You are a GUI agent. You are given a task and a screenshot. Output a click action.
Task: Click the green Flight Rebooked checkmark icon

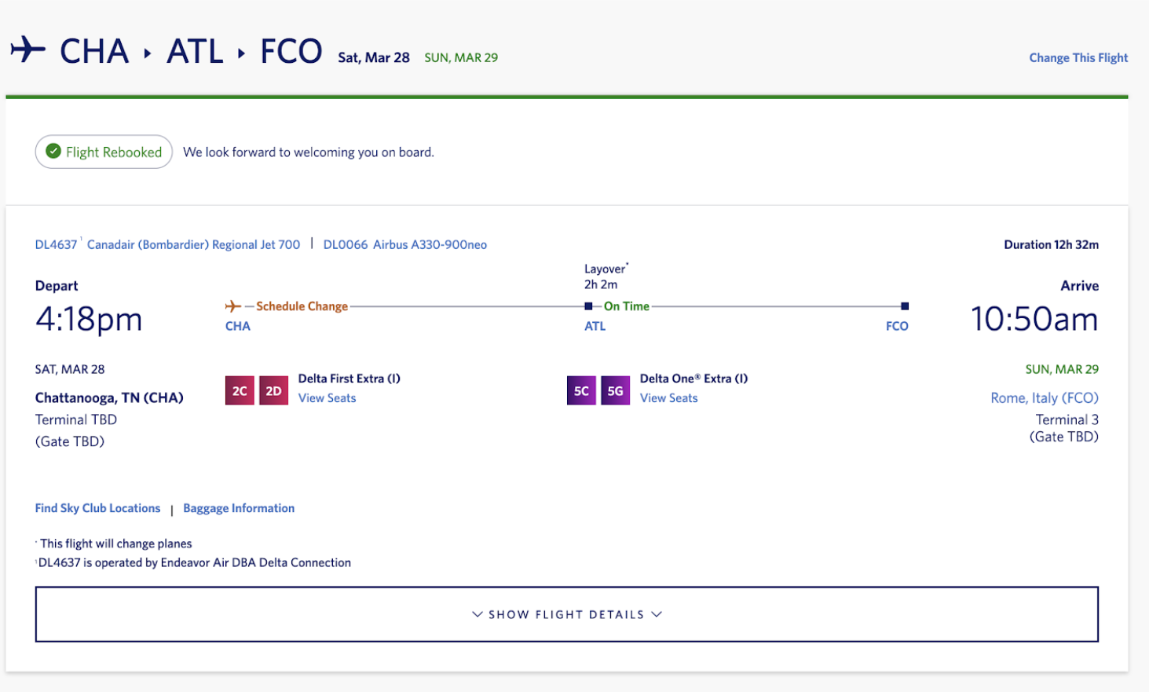pyautogui.click(x=53, y=152)
